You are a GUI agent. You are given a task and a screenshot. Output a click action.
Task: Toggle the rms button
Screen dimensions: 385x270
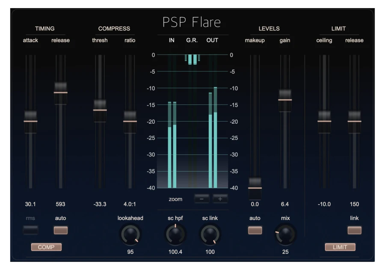click(30, 230)
